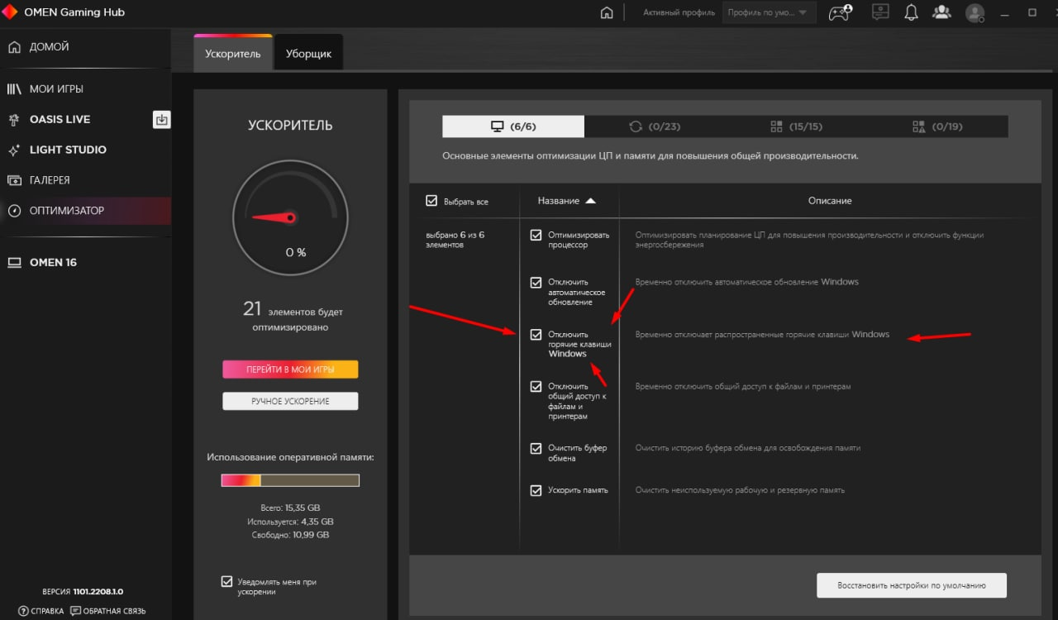The width and height of the screenshot is (1058, 620).
Task: Click the Всего: 15,35 GB value
Action: (x=290, y=508)
